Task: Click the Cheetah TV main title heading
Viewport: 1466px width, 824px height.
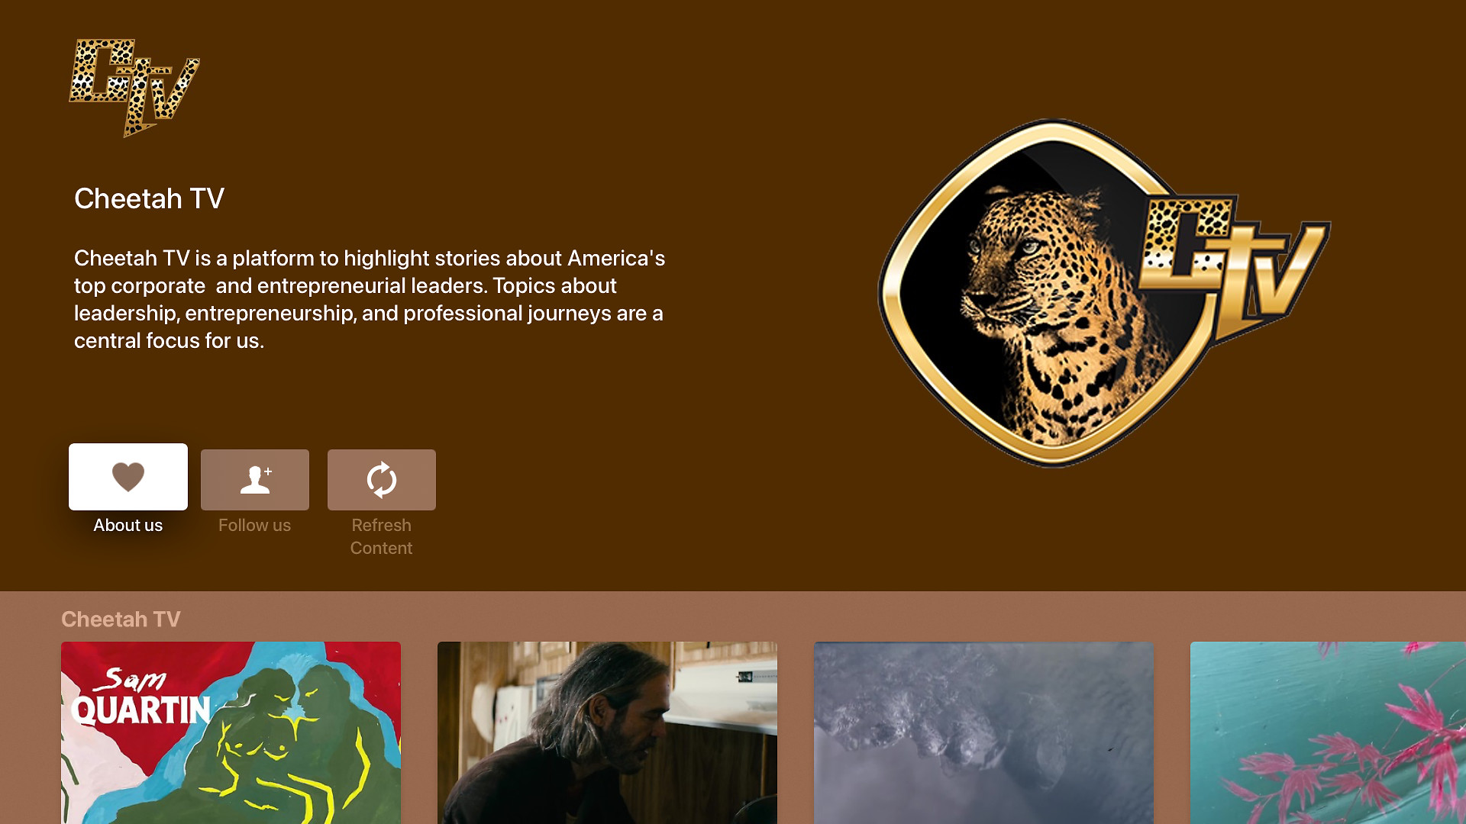Action: [149, 198]
